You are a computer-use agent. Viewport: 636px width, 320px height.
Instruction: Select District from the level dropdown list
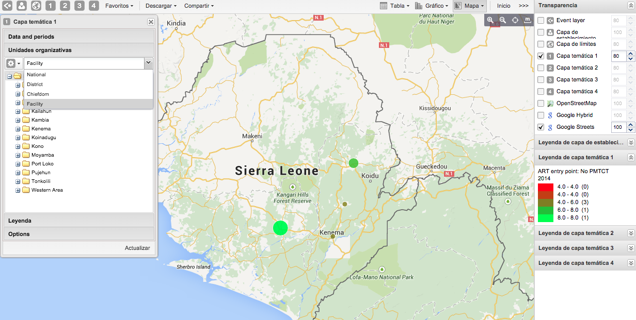coord(35,85)
